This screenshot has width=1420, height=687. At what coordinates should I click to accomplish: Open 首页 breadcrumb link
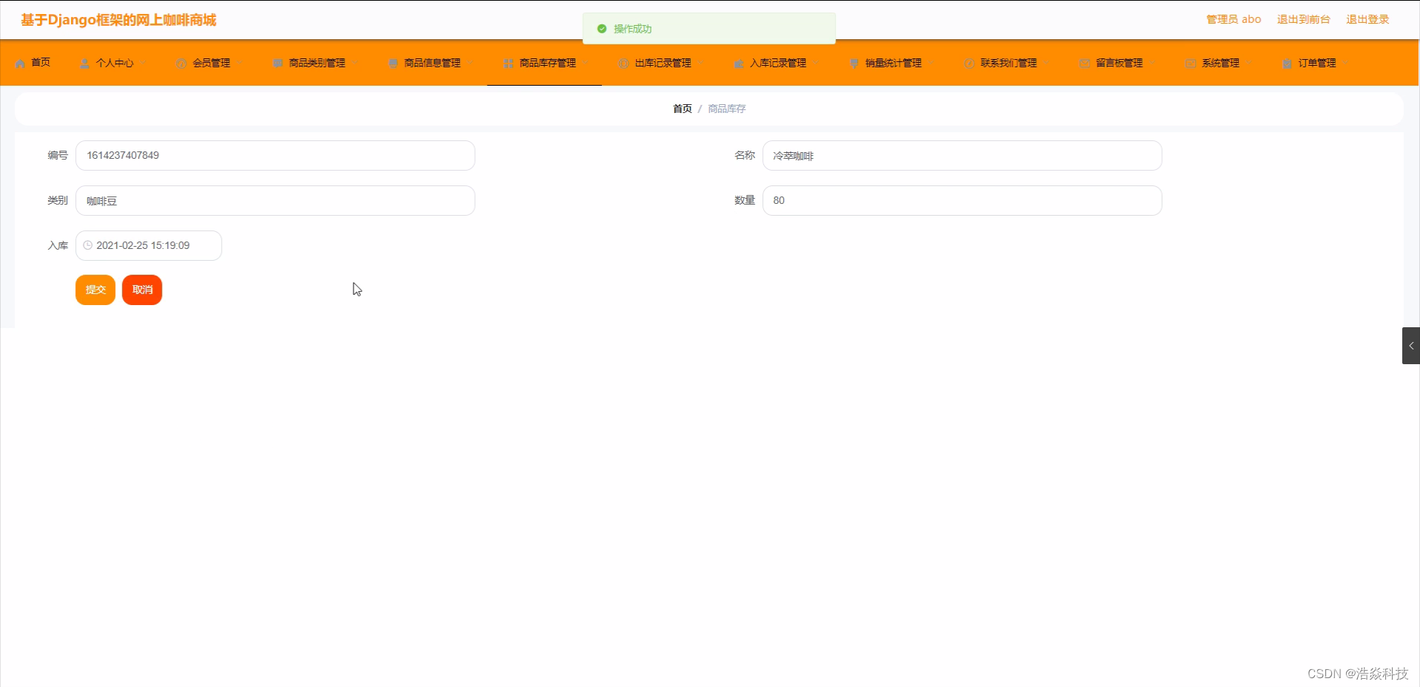681,109
